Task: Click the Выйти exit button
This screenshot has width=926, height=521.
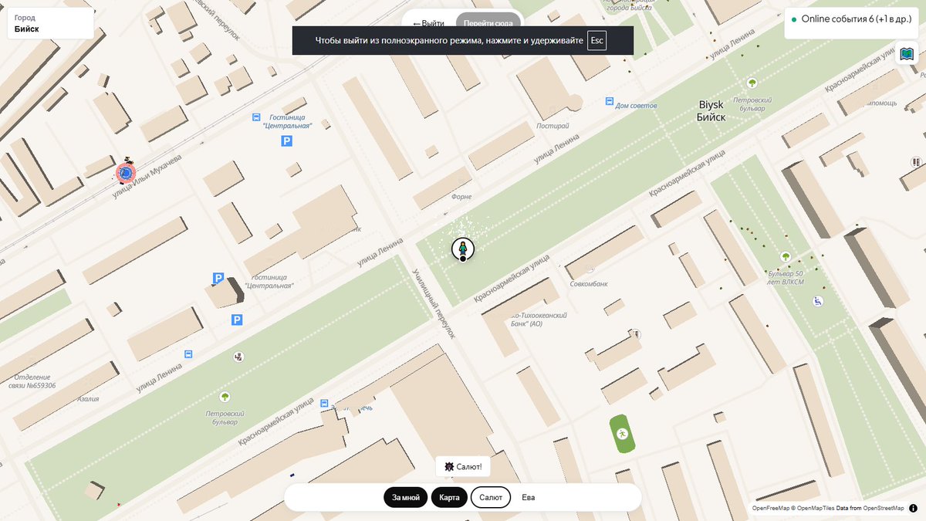Action: pos(428,24)
